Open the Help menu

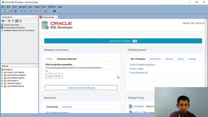click(60, 7)
